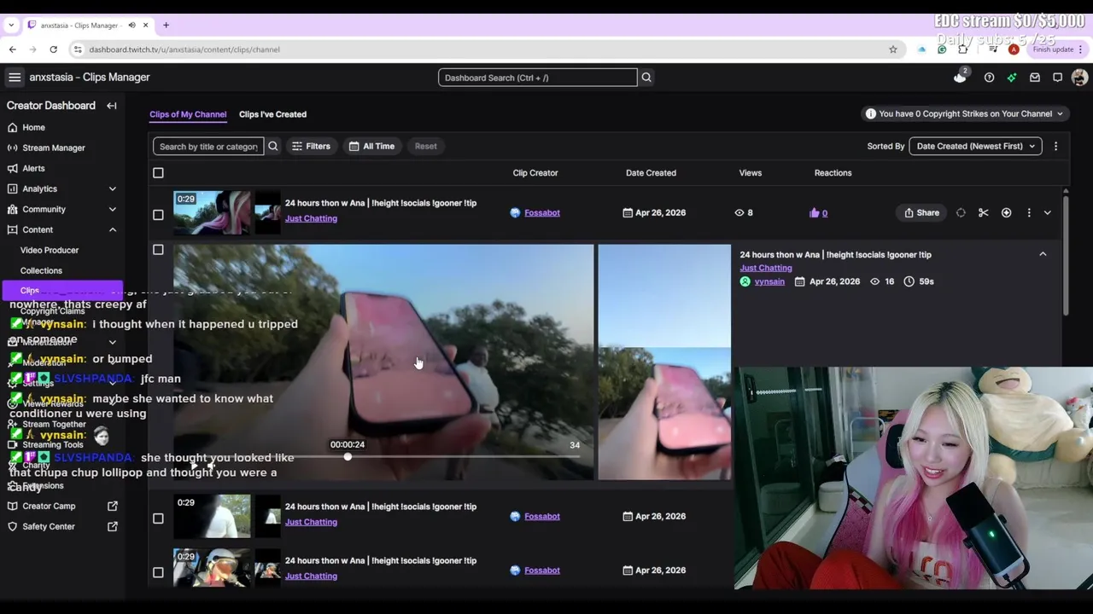Bookmark this page with the star icon
This screenshot has height=614, width=1093.
click(893, 49)
